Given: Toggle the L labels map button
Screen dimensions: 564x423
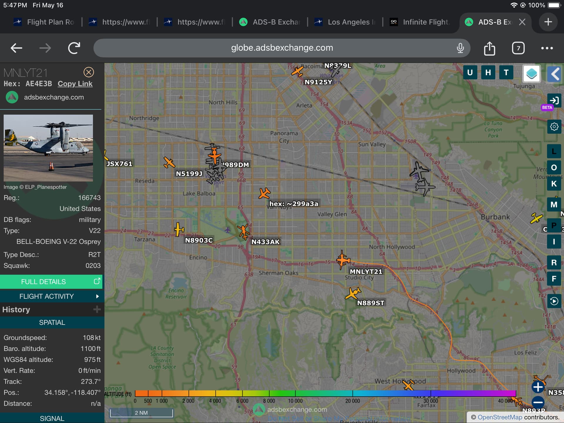Looking at the screenshot, I should point(554,152).
